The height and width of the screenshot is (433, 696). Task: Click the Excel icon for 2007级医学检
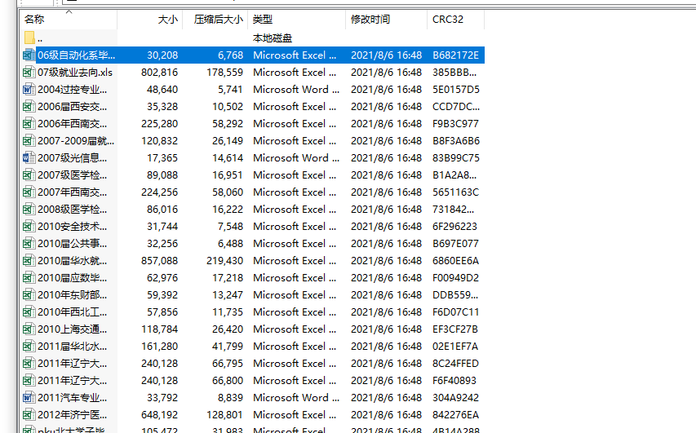29,175
